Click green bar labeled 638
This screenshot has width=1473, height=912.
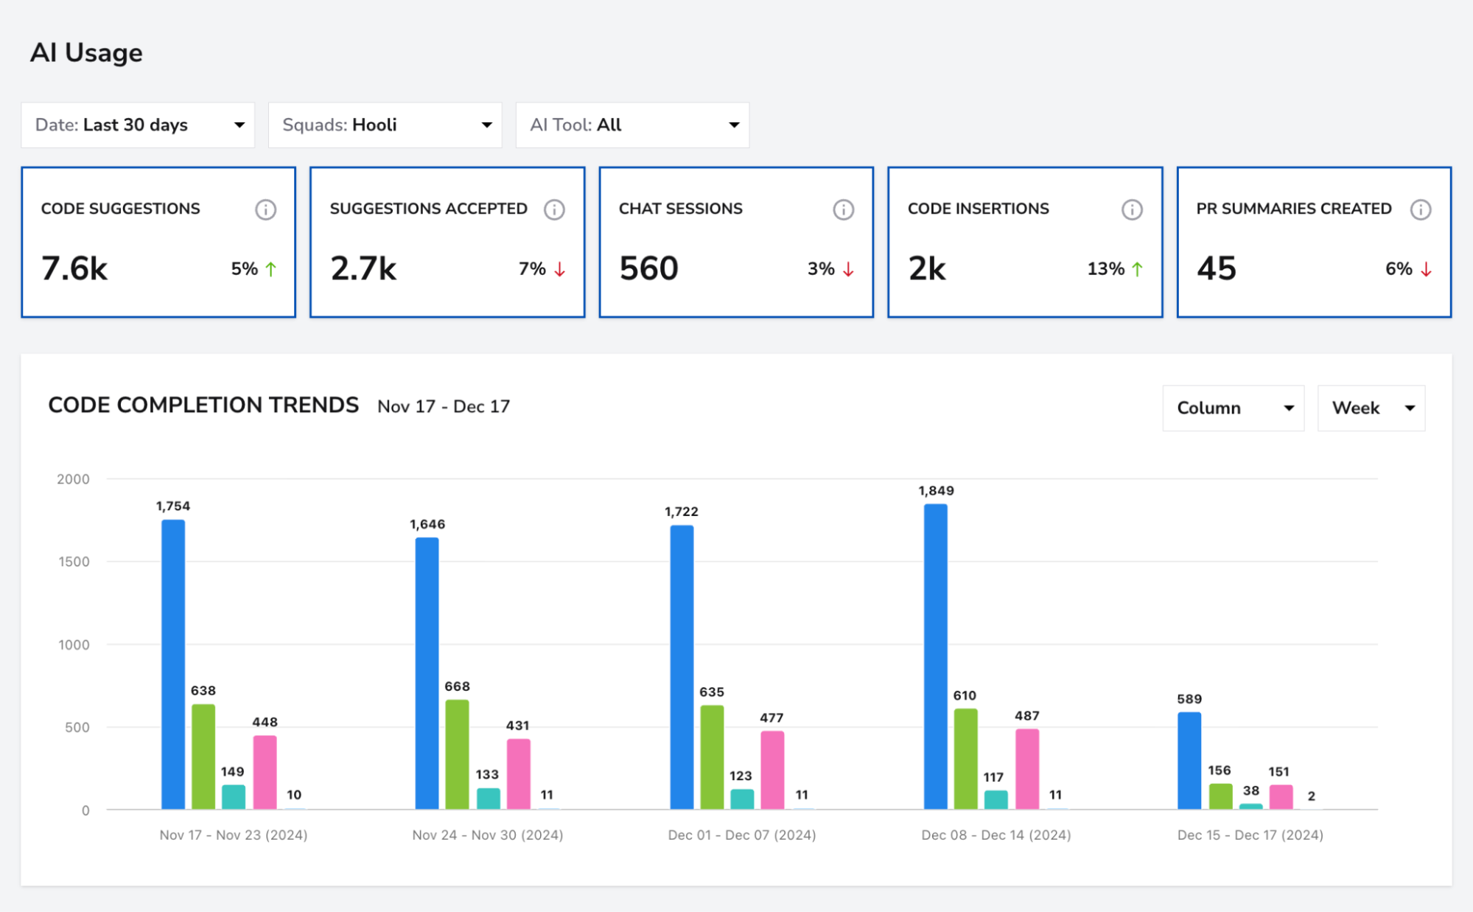[203, 756]
